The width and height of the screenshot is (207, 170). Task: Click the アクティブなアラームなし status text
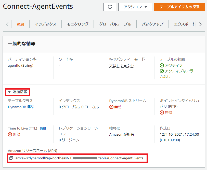pos(178,74)
